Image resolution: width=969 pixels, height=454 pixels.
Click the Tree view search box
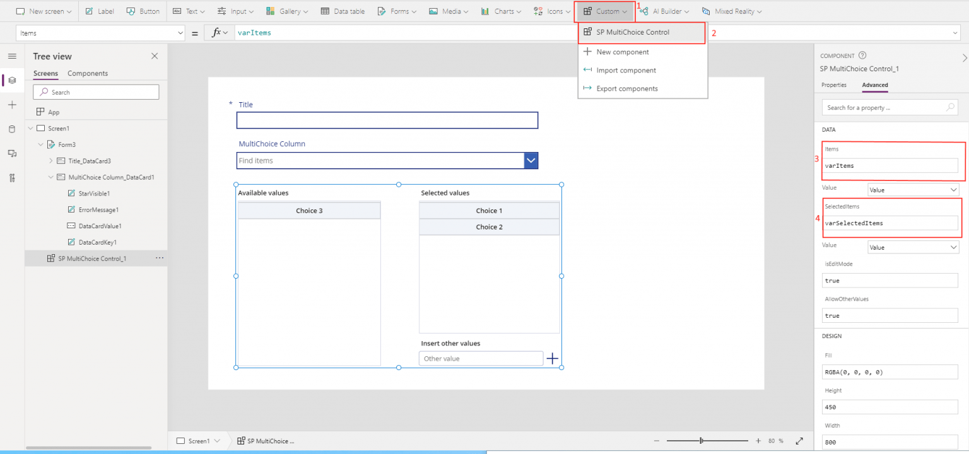click(x=95, y=91)
